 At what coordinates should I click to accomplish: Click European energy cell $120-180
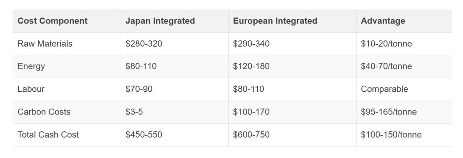tap(251, 66)
